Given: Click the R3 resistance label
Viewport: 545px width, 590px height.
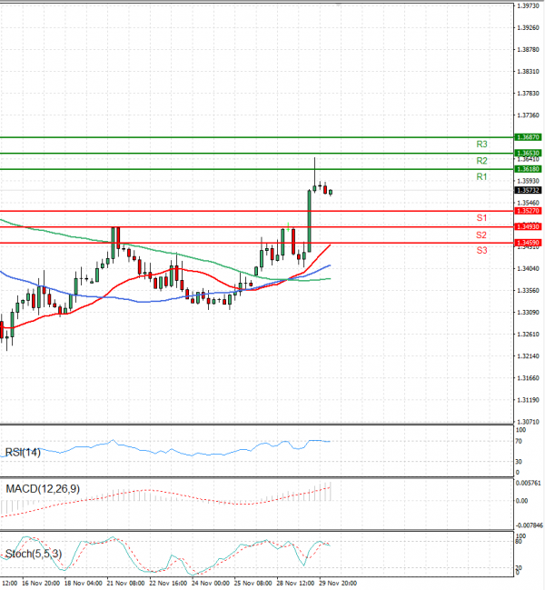Looking at the screenshot, I should pyautogui.click(x=481, y=145).
